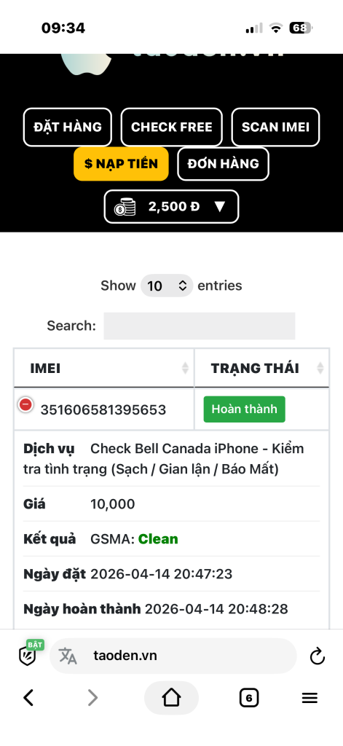The height and width of the screenshot is (746, 343).
Task: Tap the translate page icon
Action: pyautogui.click(x=68, y=656)
